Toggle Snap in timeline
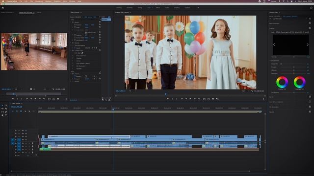Image resolution: width=314 pixels, height=176 pixels. point(17,111)
